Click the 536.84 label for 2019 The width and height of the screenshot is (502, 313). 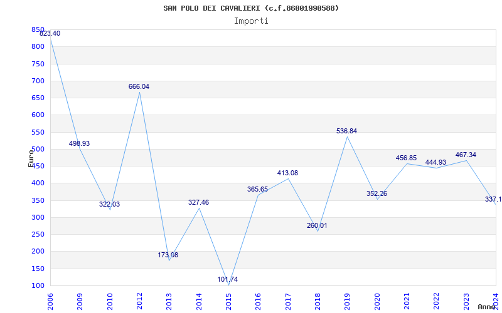[346, 131]
